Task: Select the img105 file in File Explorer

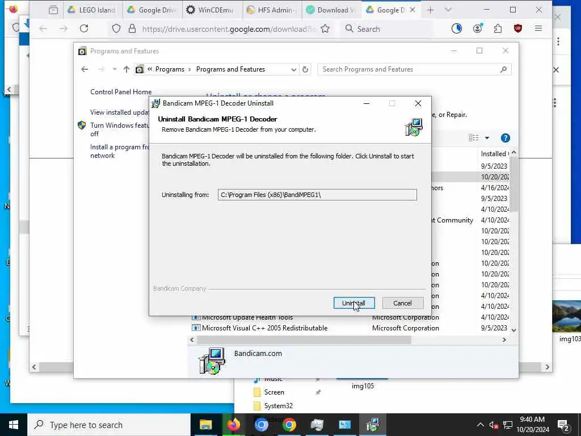Action: (x=363, y=386)
